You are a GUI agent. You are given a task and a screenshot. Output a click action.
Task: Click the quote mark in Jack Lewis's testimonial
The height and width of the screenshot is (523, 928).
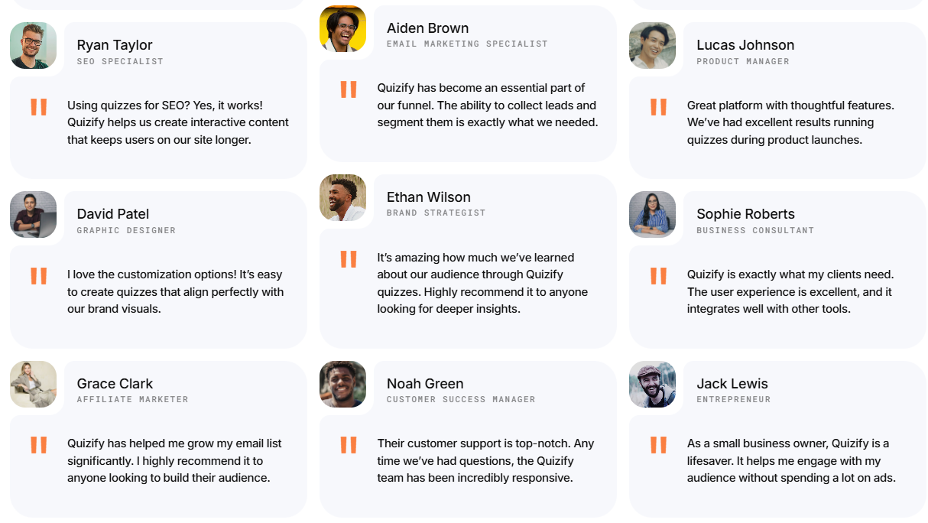[x=658, y=445]
